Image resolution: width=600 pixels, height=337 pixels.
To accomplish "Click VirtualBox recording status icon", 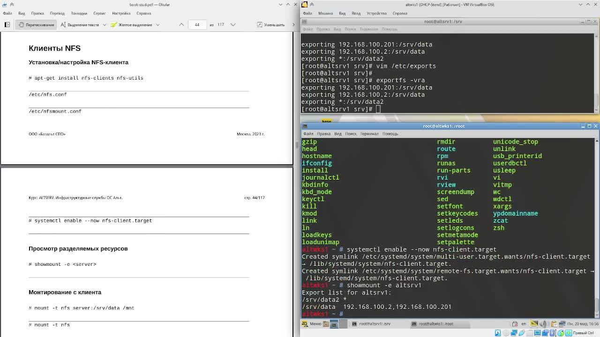I will (545, 333).
